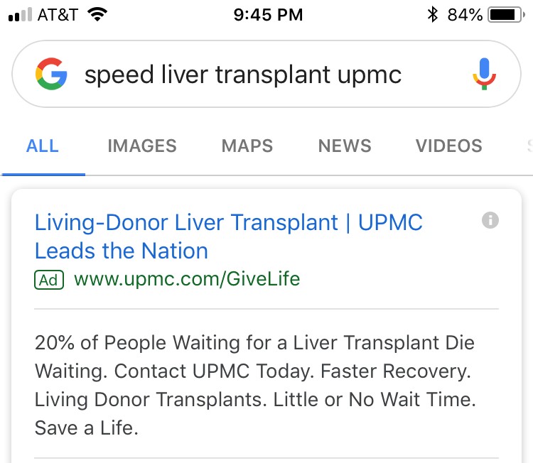Open Living-Donor Liver Transplant ad headline
533x463 pixels.
tap(228, 236)
